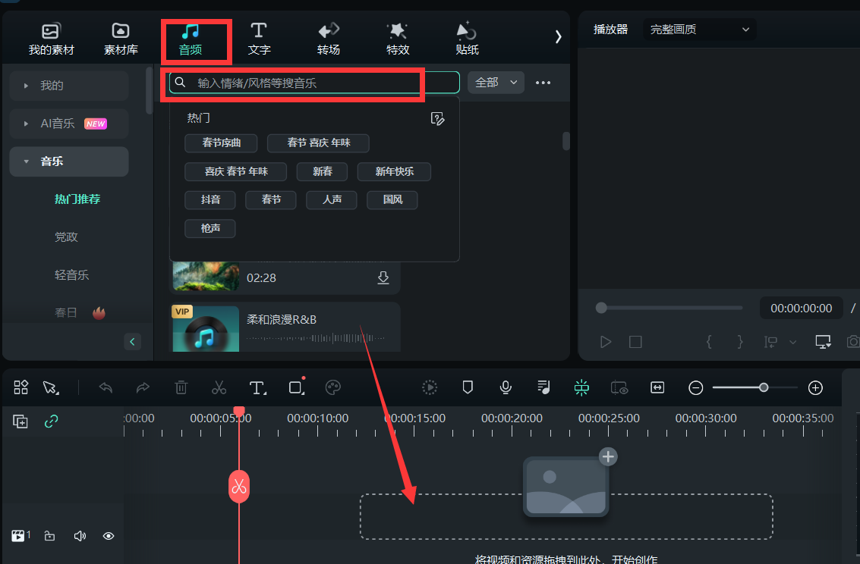The image size is (860, 564).
Task: Click the 柔和浪漫R&B music thumbnail
Action: (x=205, y=328)
